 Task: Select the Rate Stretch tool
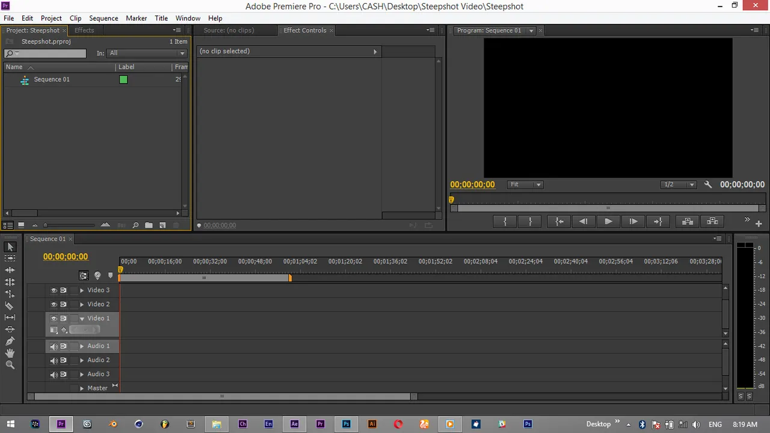[x=10, y=294]
